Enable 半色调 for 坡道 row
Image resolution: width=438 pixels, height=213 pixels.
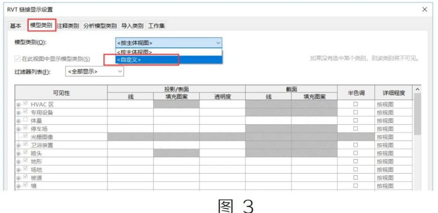tap(355, 177)
